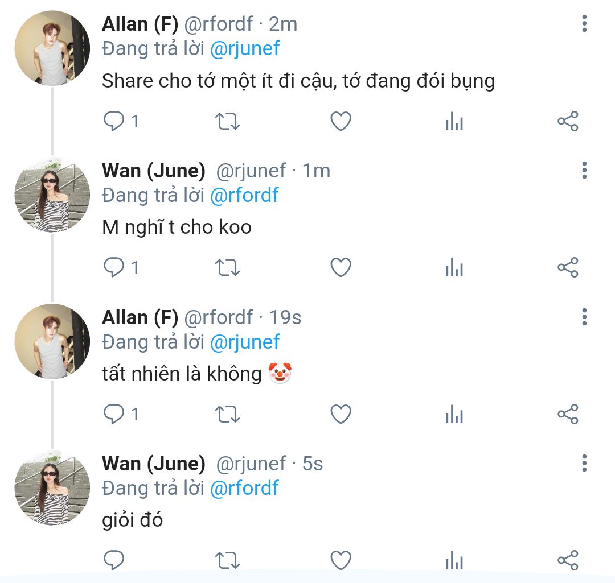Retweet Wan's "M nghĩ t cho koo" tweet

[x=228, y=268]
